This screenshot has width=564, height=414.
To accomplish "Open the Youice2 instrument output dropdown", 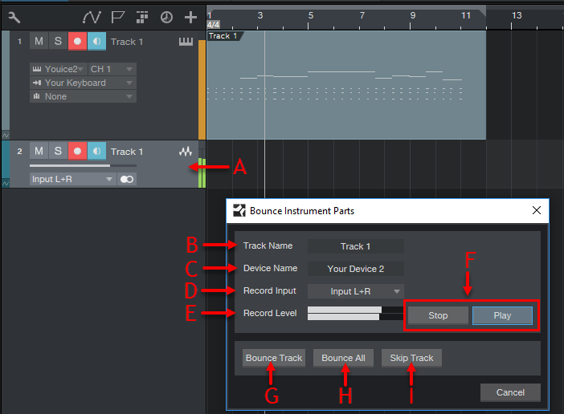I will coord(59,69).
